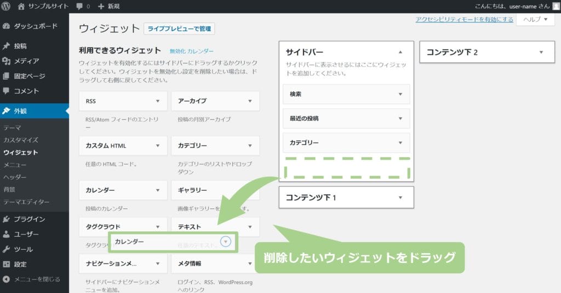Expand the コンテンツ下 2 widget area
Image resolution: width=561 pixels, height=293 pixels.
[x=541, y=52]
